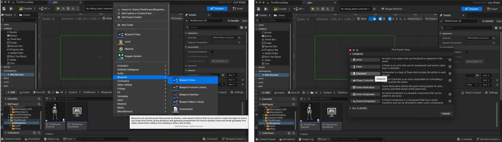Viewport: 502px width, 142px height.
Task: Click the help icon beside Pawn description
Action: tap(450, 67)
